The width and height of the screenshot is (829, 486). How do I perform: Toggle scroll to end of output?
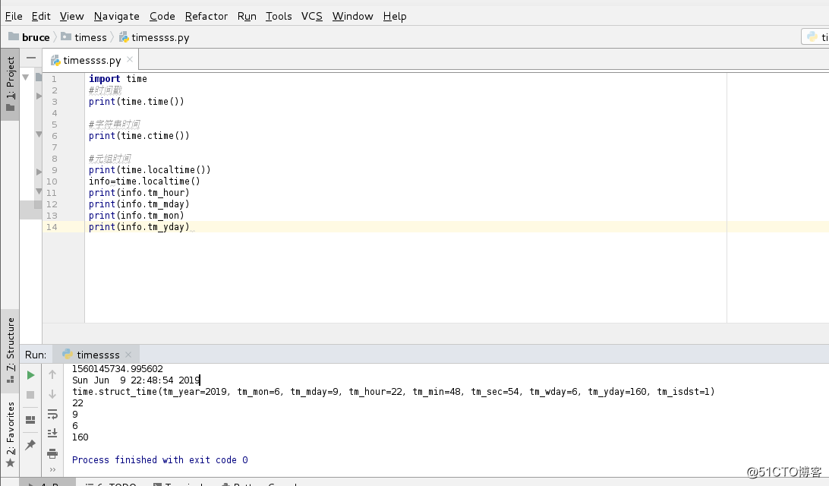pos(52,434)
